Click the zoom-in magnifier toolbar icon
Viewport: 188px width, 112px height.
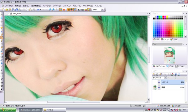tap(50, 10)
